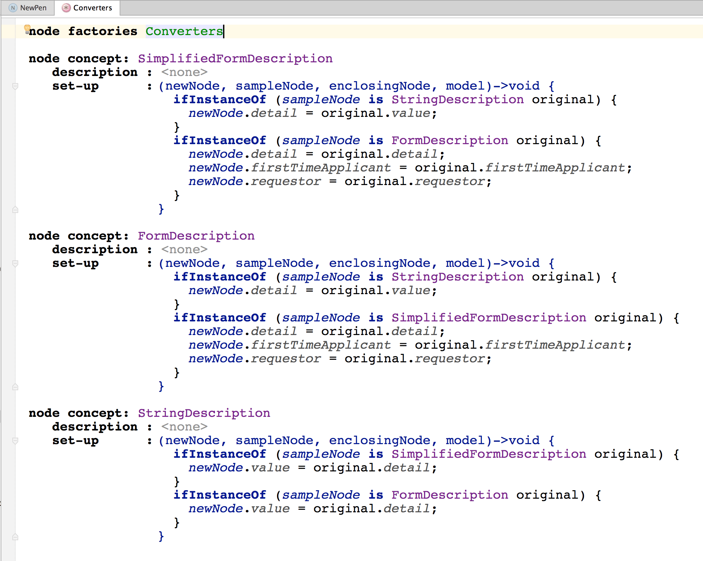Click the fold-end marker of StringDescription set-up
Screen dimensions: 703x561
click(15, 537)
